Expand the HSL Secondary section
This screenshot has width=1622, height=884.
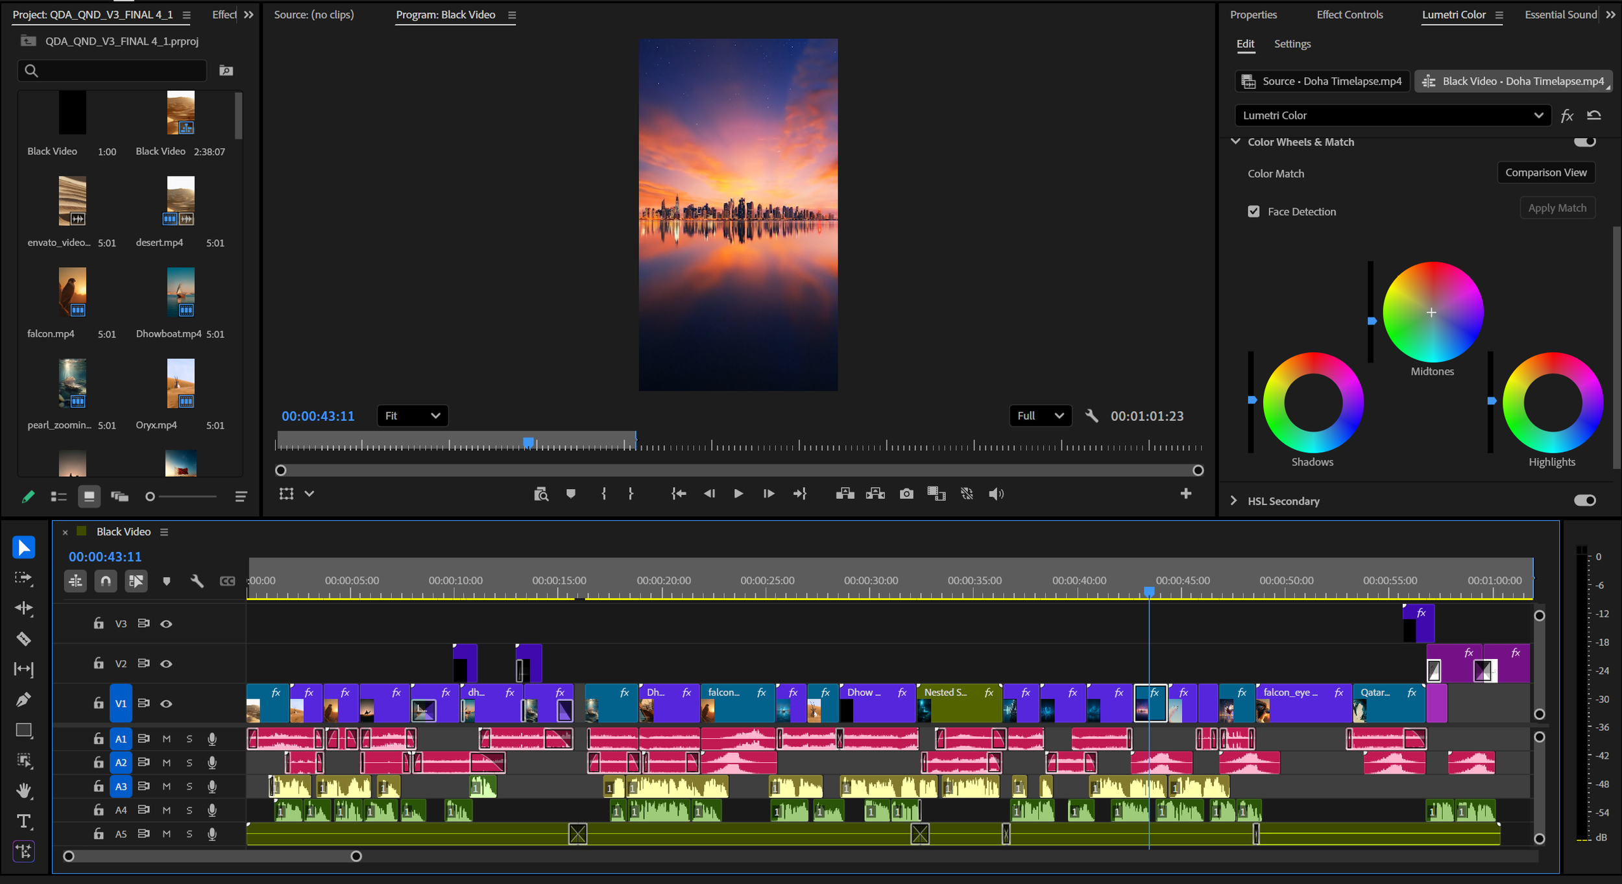(x=1234, y=501)
